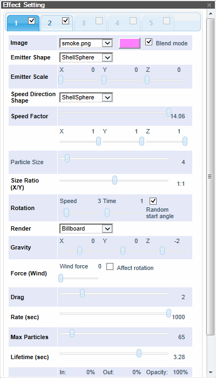This screenshot has height=378, width=216.
Task: Click the Gravity Z slider handle
Action: point(162,251)
